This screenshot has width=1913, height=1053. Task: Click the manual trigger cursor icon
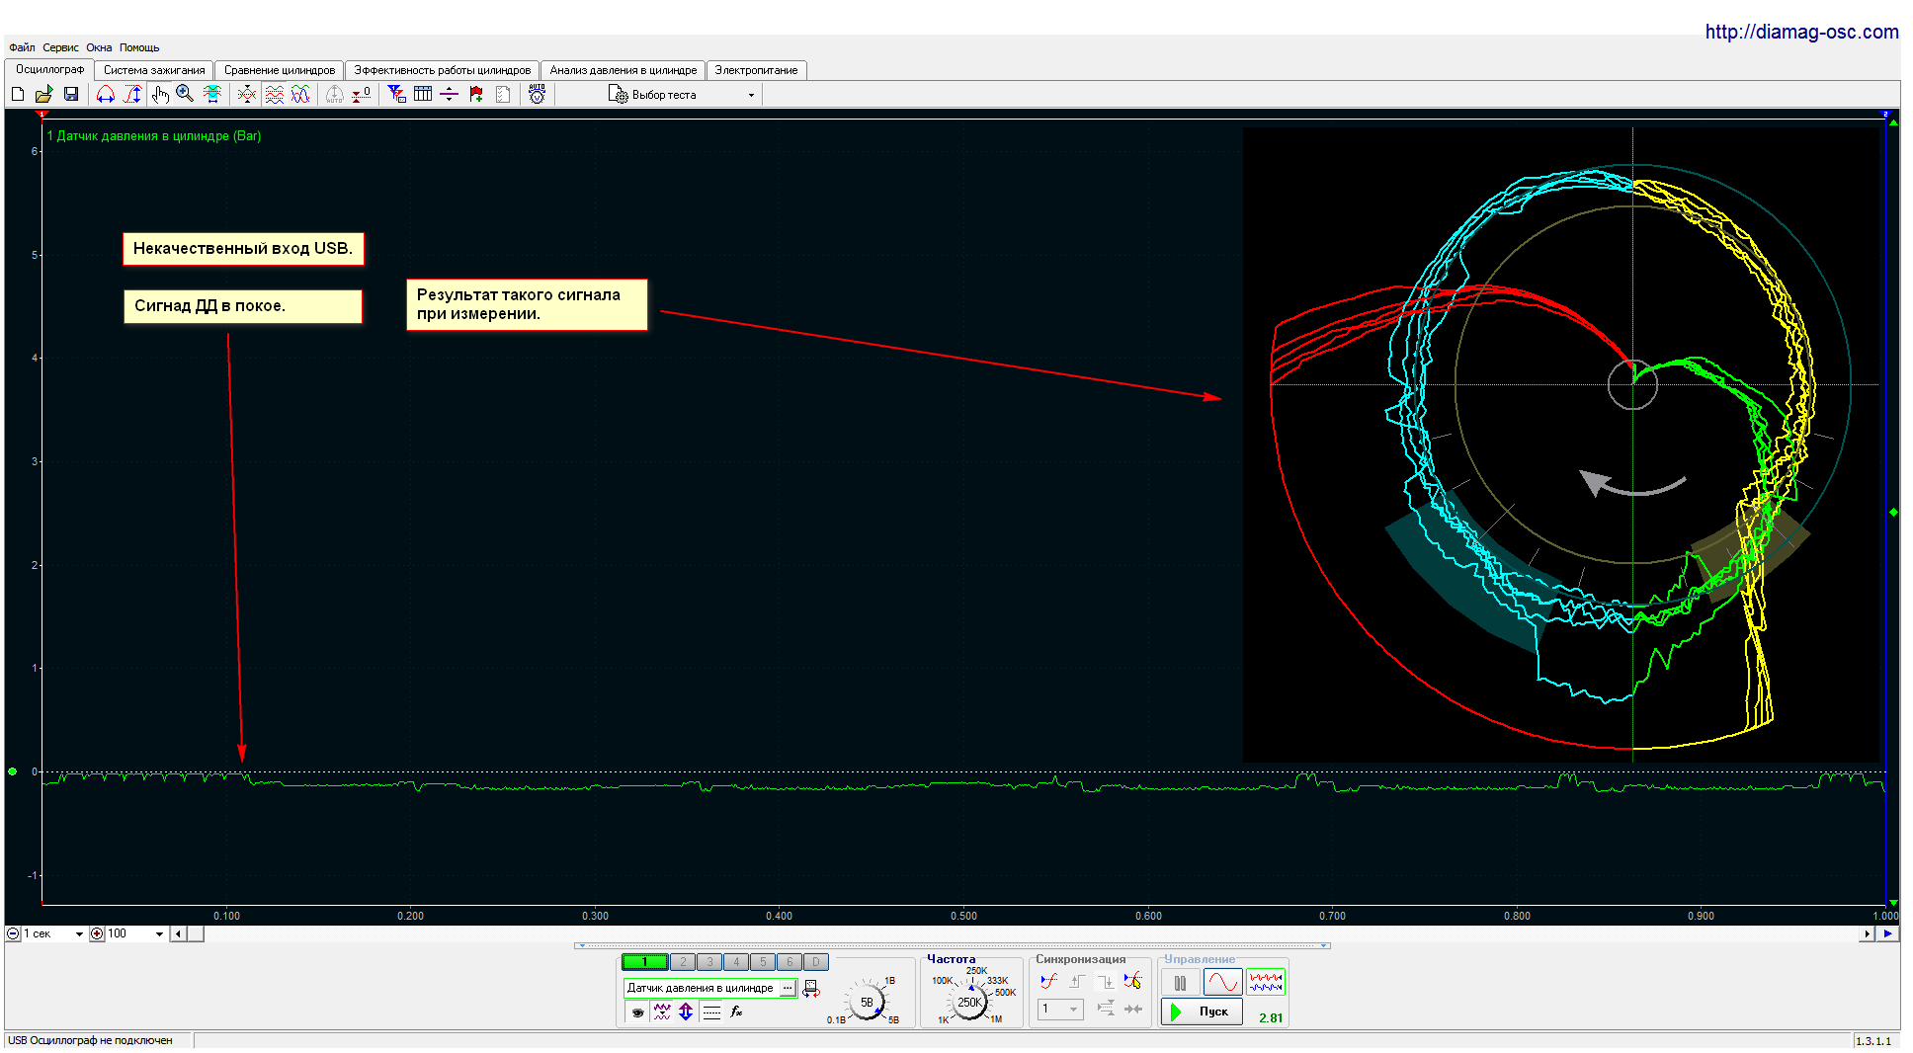[1132, 981]
